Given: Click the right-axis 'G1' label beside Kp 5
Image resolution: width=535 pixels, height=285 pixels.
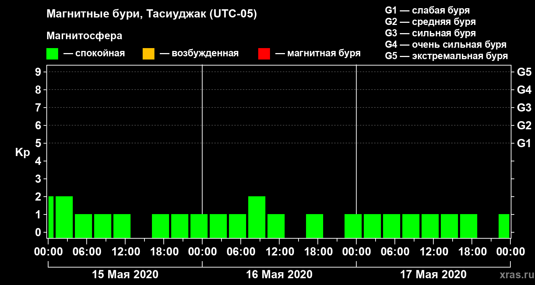Looking at the screenshot, I should [x=524, y=144].
